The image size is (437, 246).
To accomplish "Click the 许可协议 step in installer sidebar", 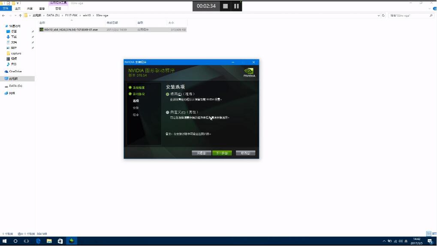I will click(139, 94).
